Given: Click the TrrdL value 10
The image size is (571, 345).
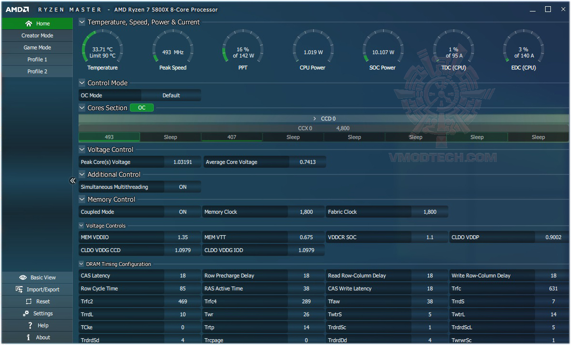Looking at the screenshot, I should (x=183, y=314).
